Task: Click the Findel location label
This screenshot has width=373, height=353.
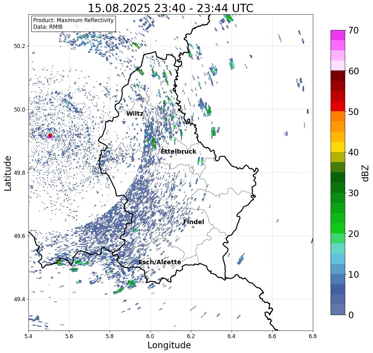Action: (194, 222)
